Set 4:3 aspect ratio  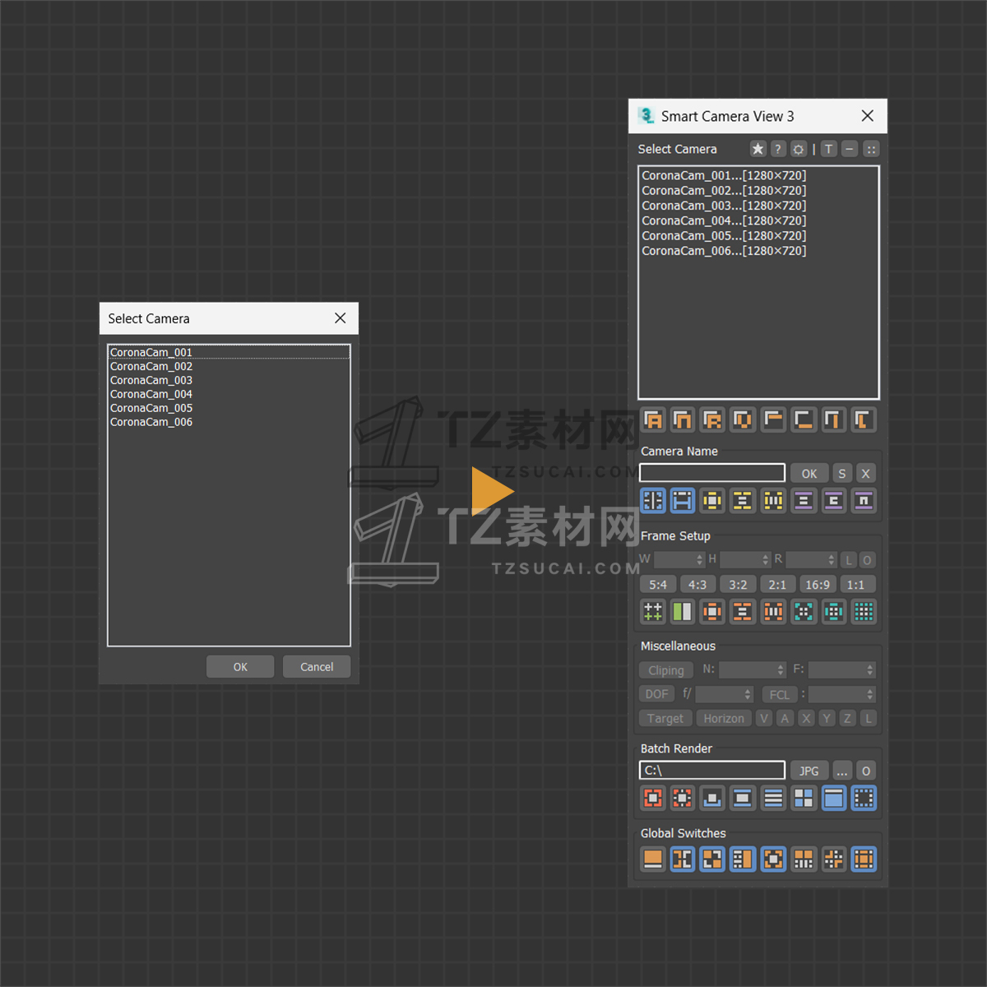[x=697, y=585]
